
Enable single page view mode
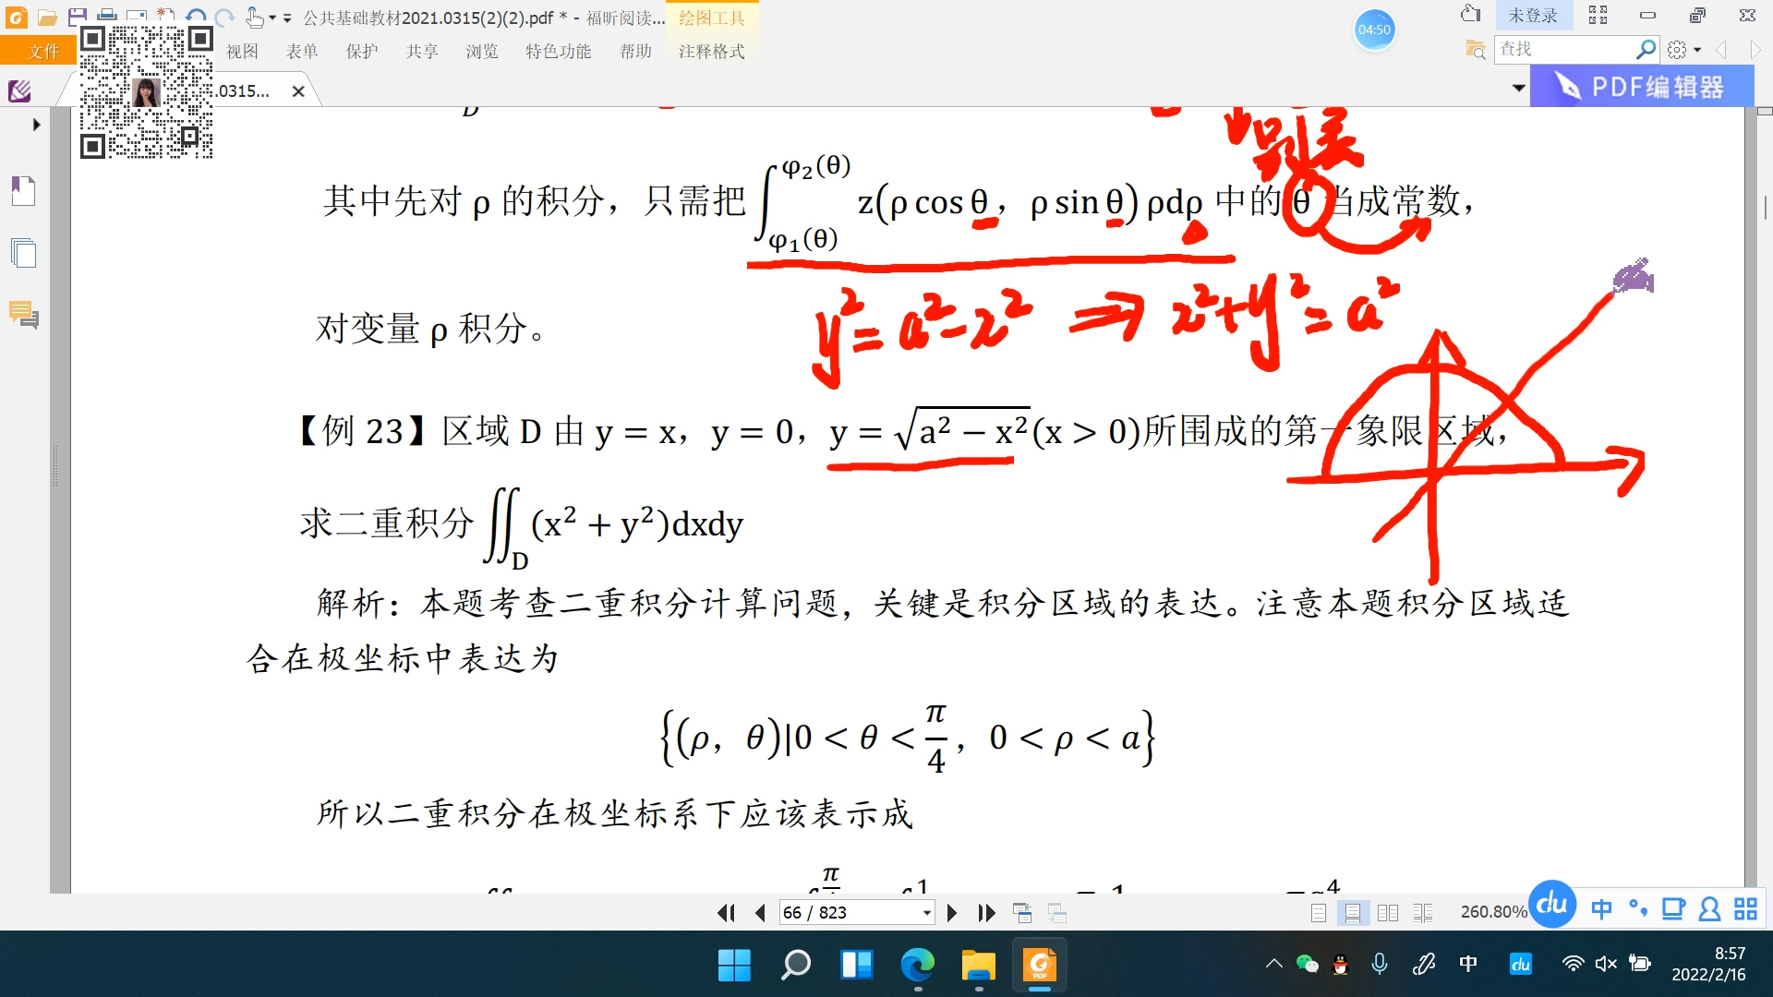1319,913
